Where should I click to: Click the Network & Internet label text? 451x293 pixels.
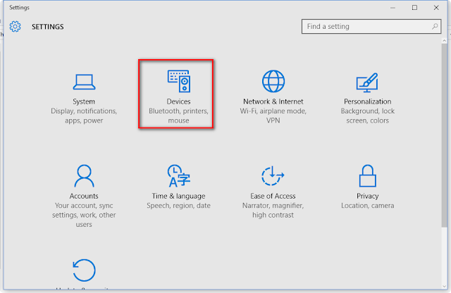click(273, 101)
